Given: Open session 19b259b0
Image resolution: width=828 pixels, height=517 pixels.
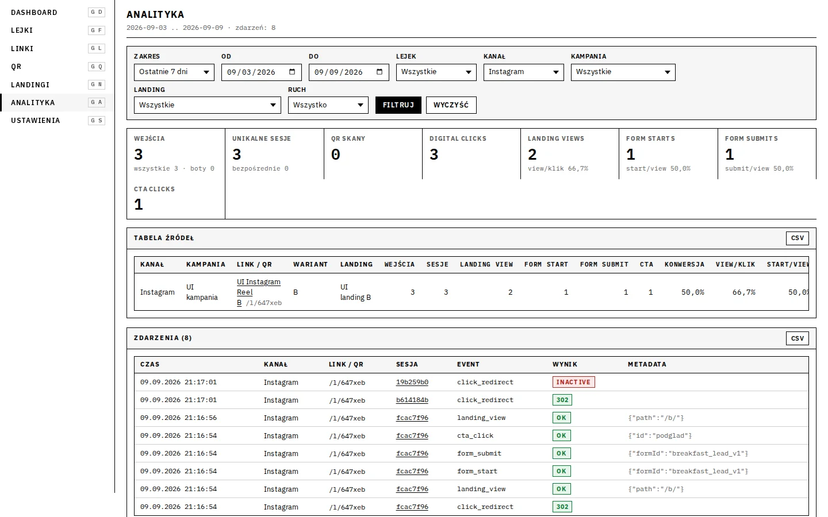Looking at the screenshot, I should (412, 383).
